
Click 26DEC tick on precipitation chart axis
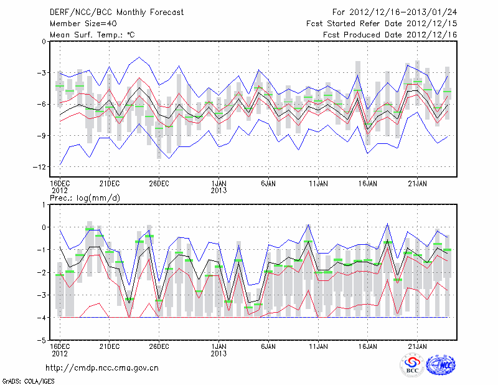[159, 346]
